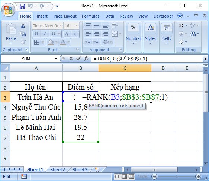
Task: Select cell containing Lê Minh Hải
Action: [x=36, y=127]
